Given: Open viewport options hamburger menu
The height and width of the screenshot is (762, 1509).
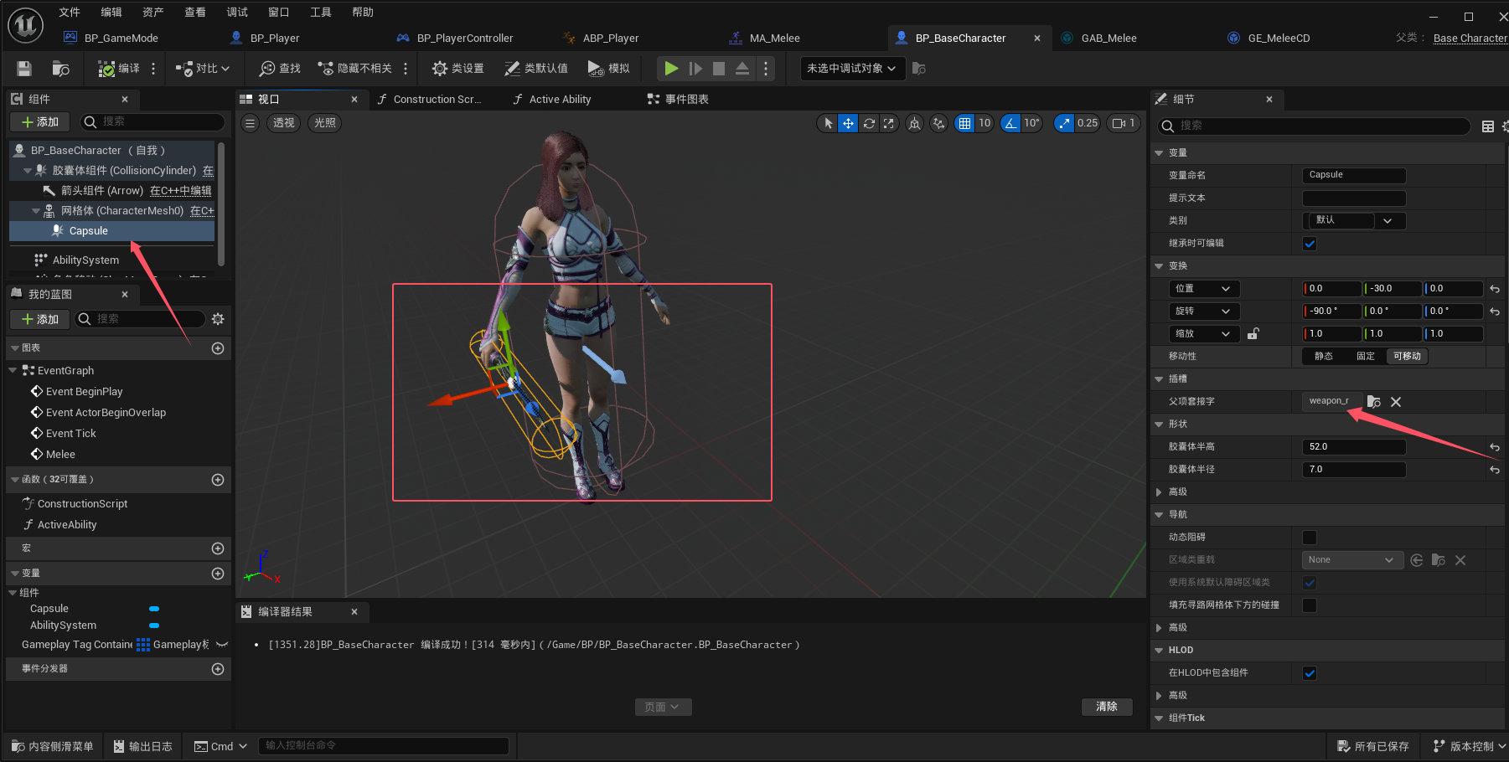Looking at the screenshot, I should (x=250, y=123).
